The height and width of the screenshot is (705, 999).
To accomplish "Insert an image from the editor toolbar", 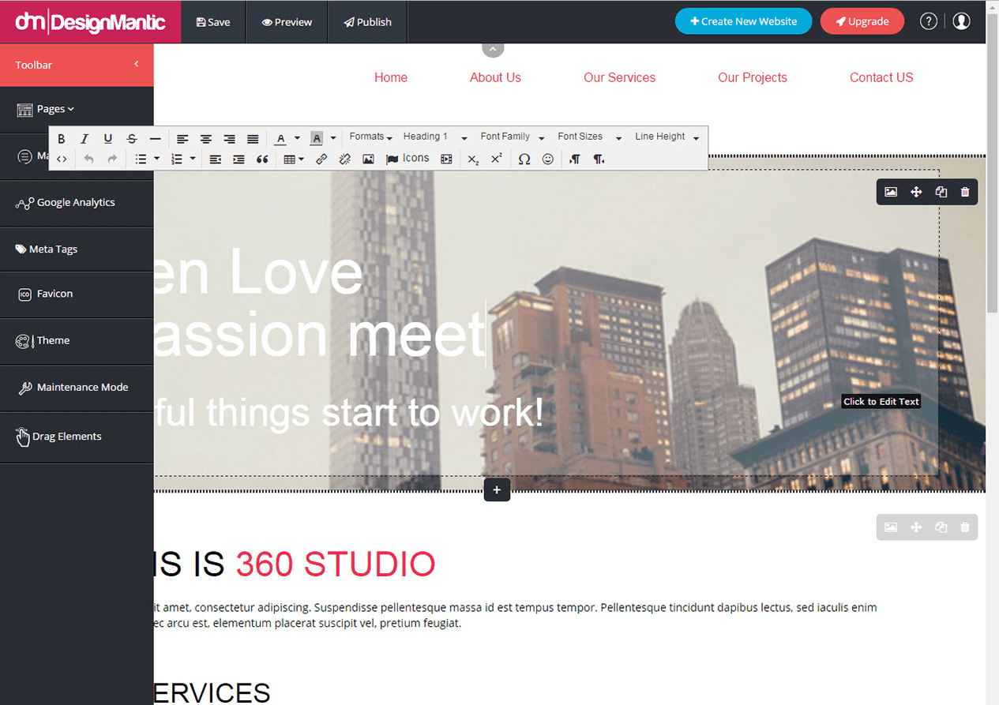I will click(x=368, y=159).
